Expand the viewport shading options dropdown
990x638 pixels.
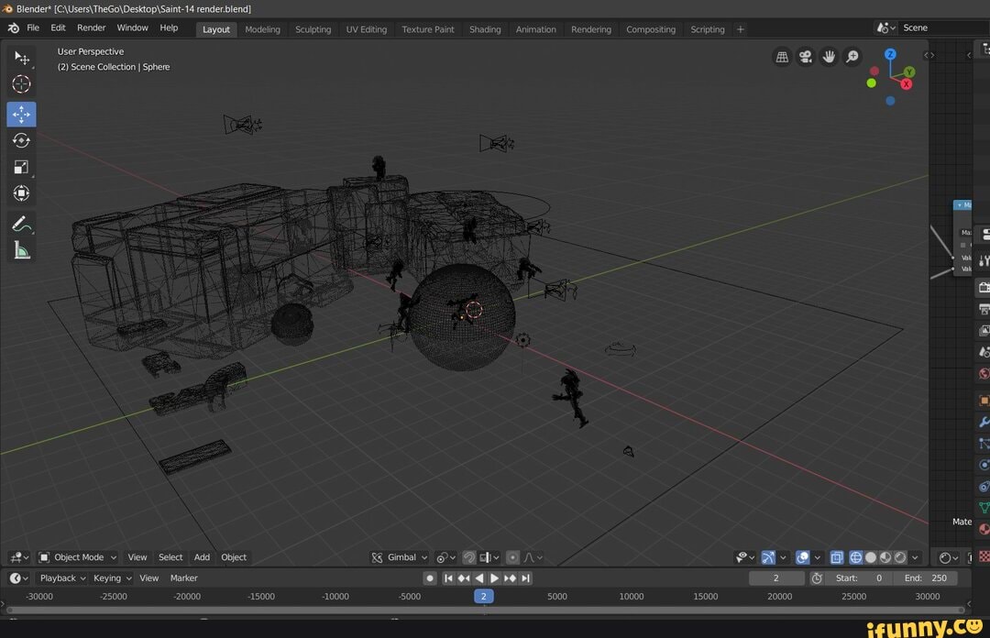(915, 556)
